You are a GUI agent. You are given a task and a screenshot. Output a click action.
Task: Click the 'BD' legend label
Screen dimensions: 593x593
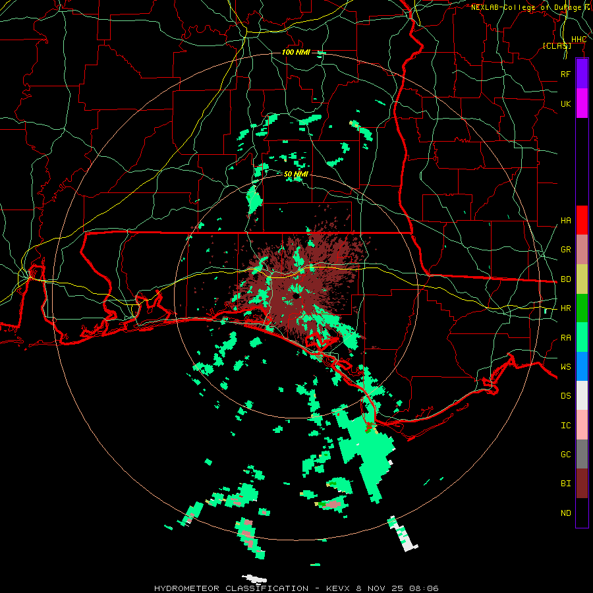coord(565,279)
